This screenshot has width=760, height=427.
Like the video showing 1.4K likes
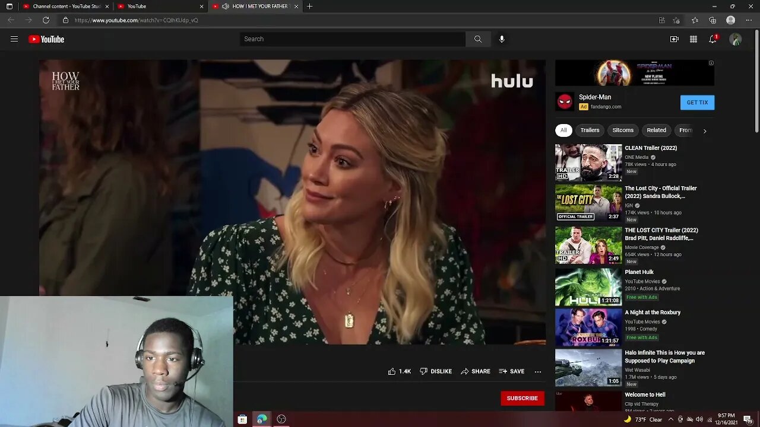pyautogui.click(x=399, y=371)
